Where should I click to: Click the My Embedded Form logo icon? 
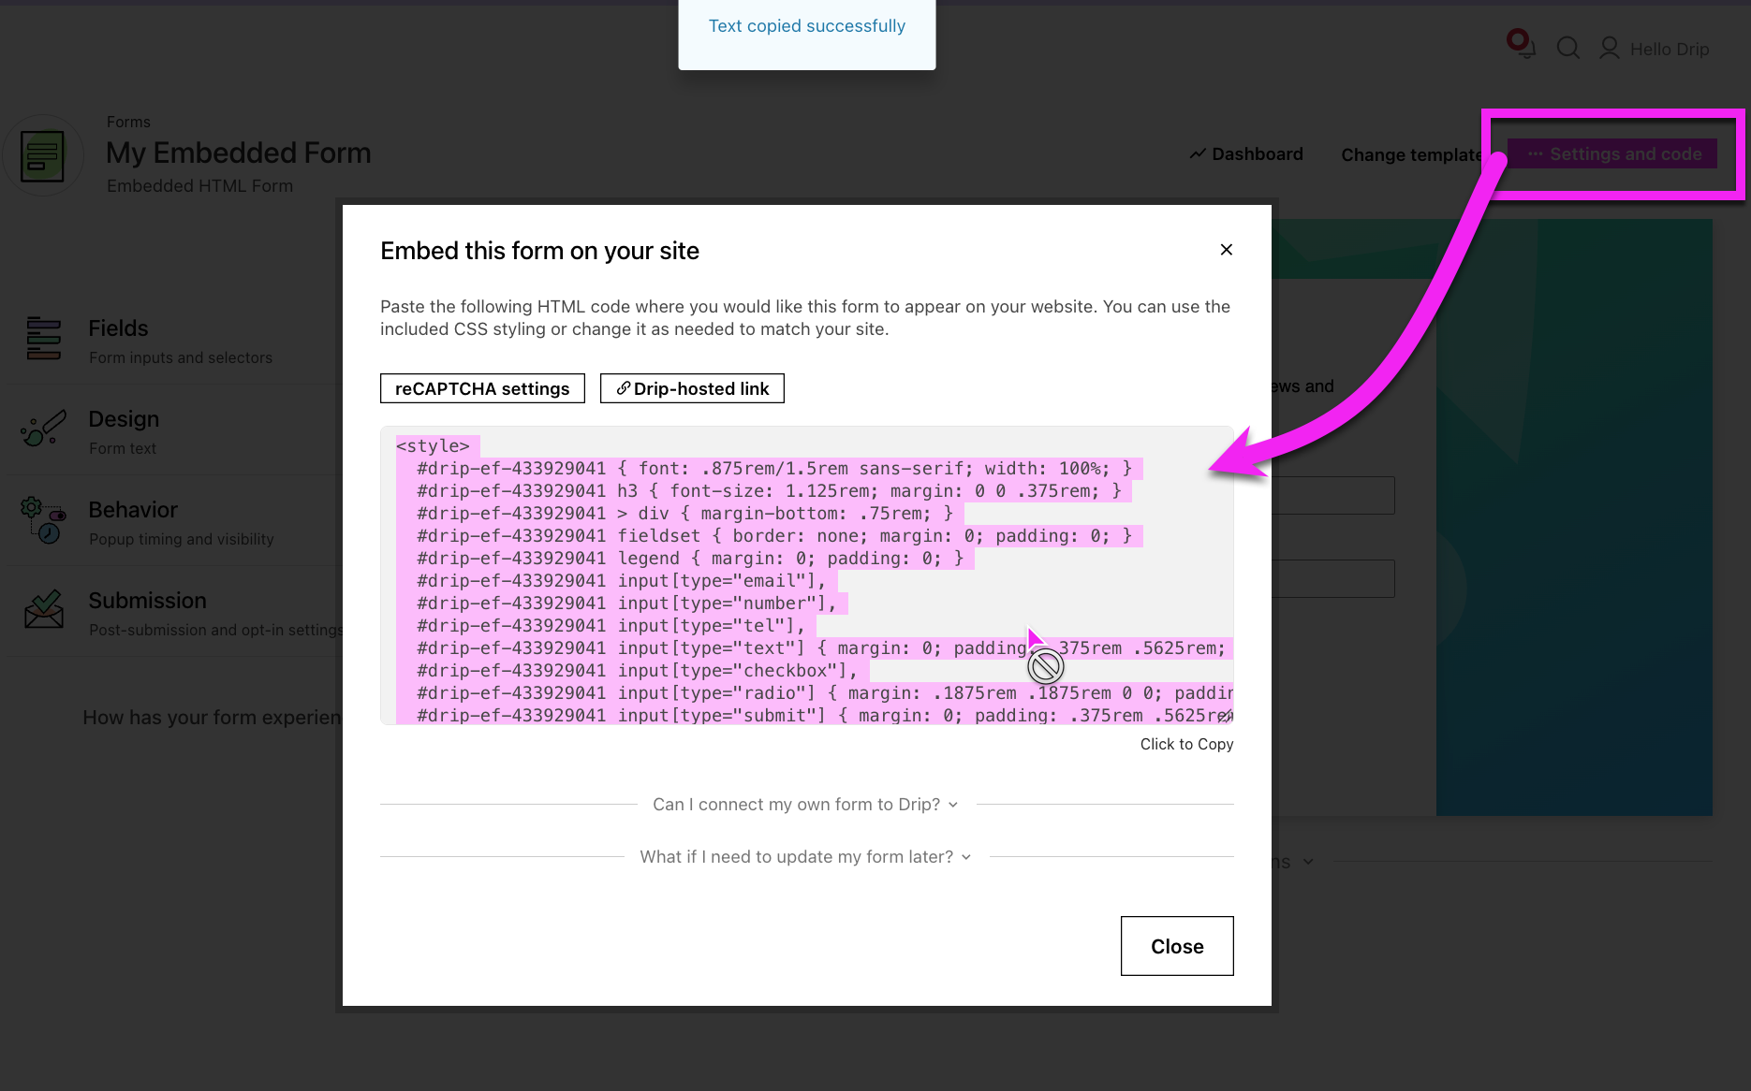(x=43, y=155)
